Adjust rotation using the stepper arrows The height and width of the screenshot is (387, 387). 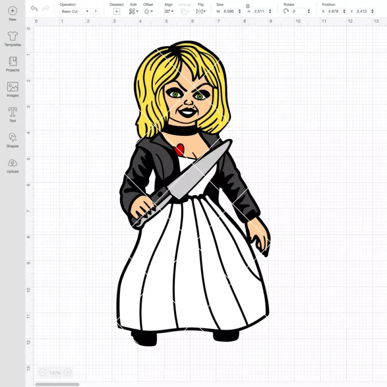(x=309, y=11)
